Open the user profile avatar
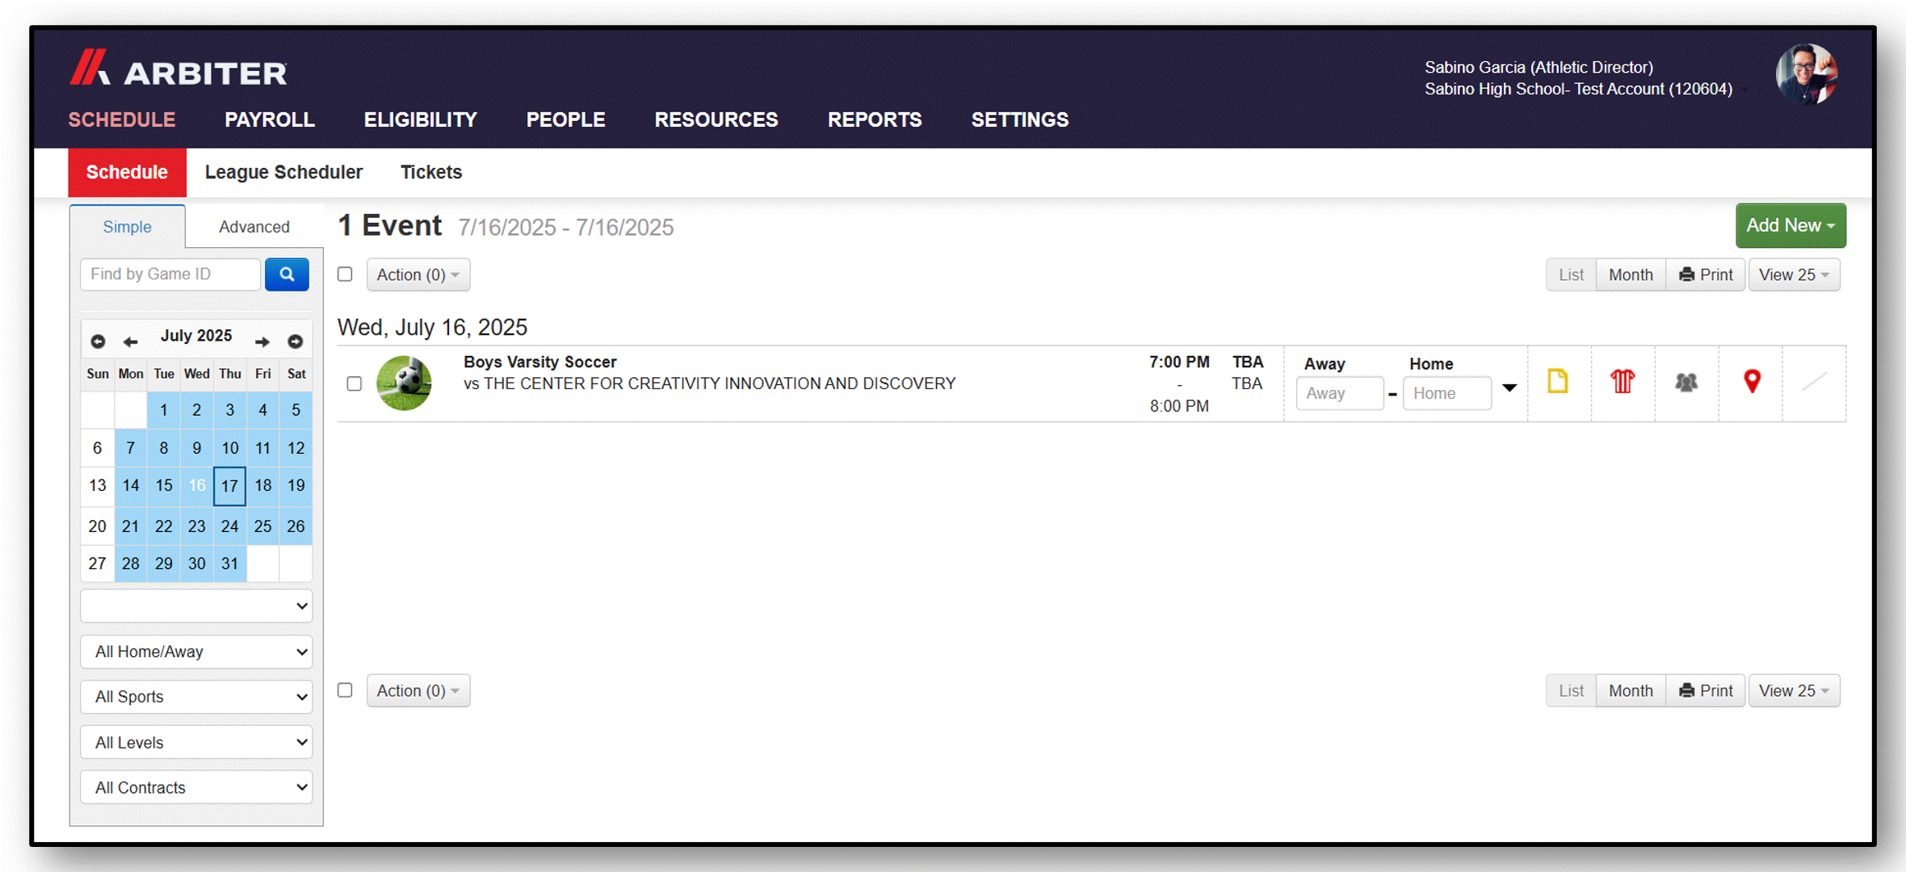 pos(1806,75)
